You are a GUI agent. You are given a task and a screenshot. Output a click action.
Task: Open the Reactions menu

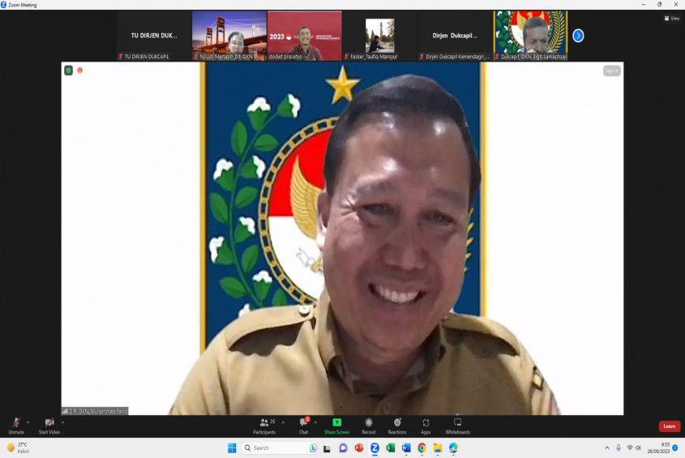[x=397, y=426]
